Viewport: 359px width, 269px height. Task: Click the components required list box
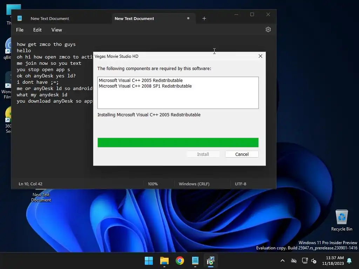[x=178, y=93]
